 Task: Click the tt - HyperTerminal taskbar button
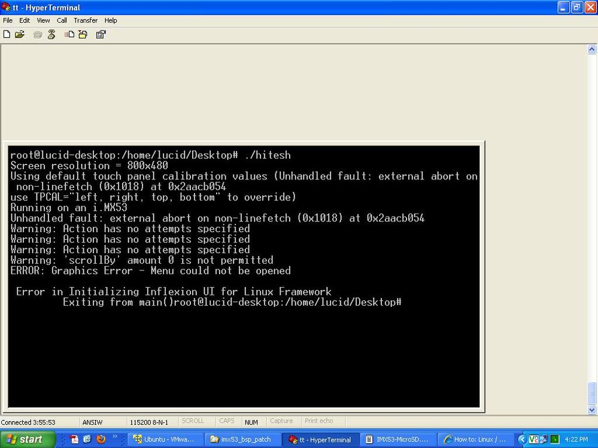(320, 439)
